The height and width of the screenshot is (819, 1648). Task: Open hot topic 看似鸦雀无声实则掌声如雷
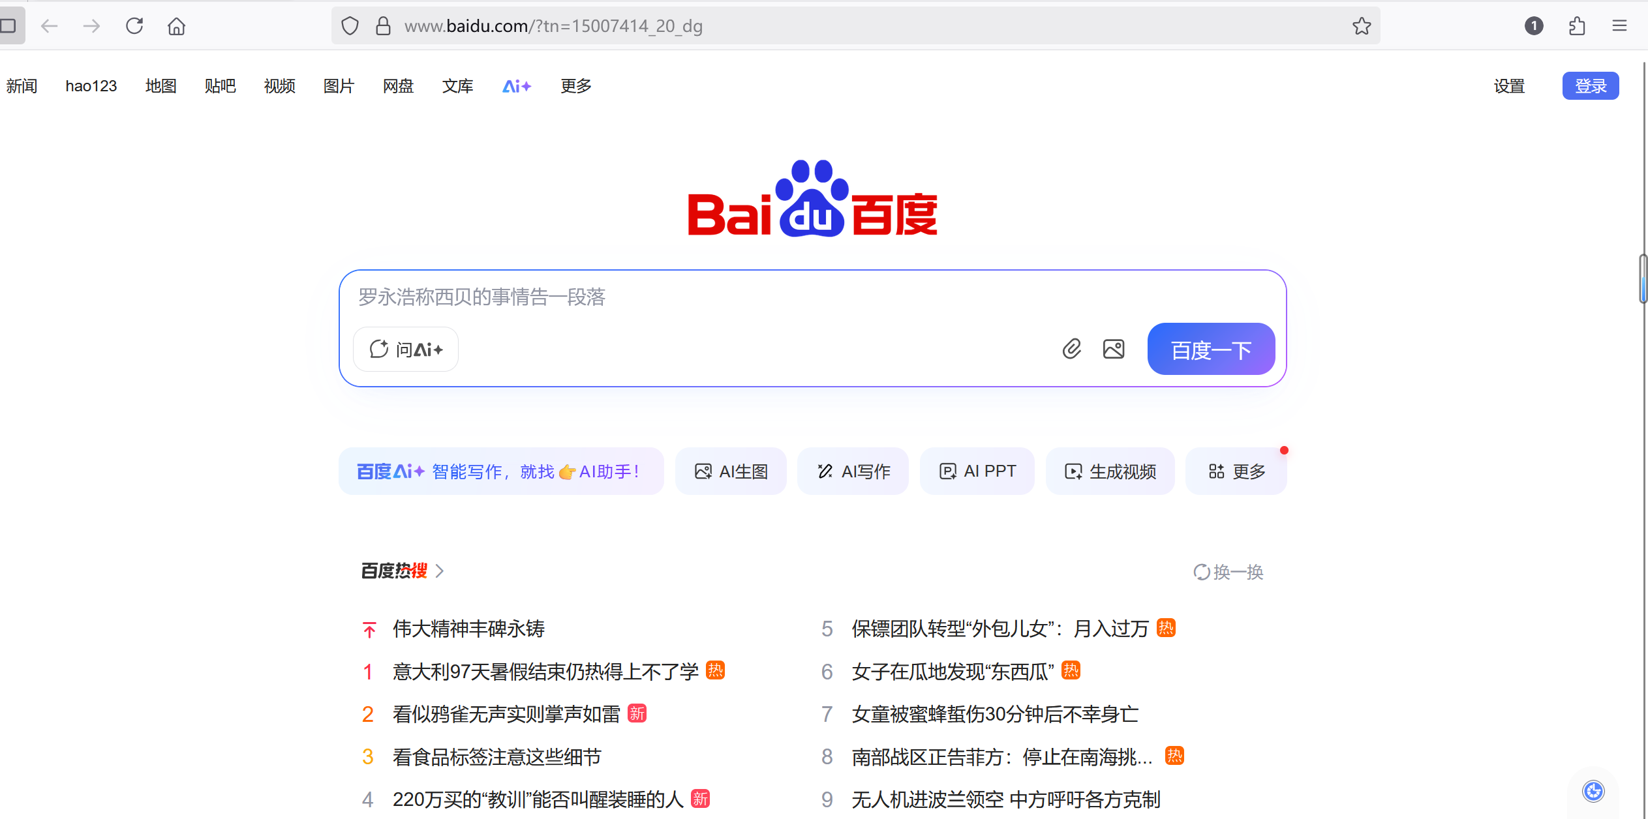506,714
